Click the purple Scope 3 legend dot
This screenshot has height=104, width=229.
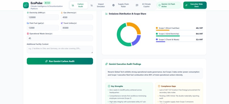pos(157,39)
